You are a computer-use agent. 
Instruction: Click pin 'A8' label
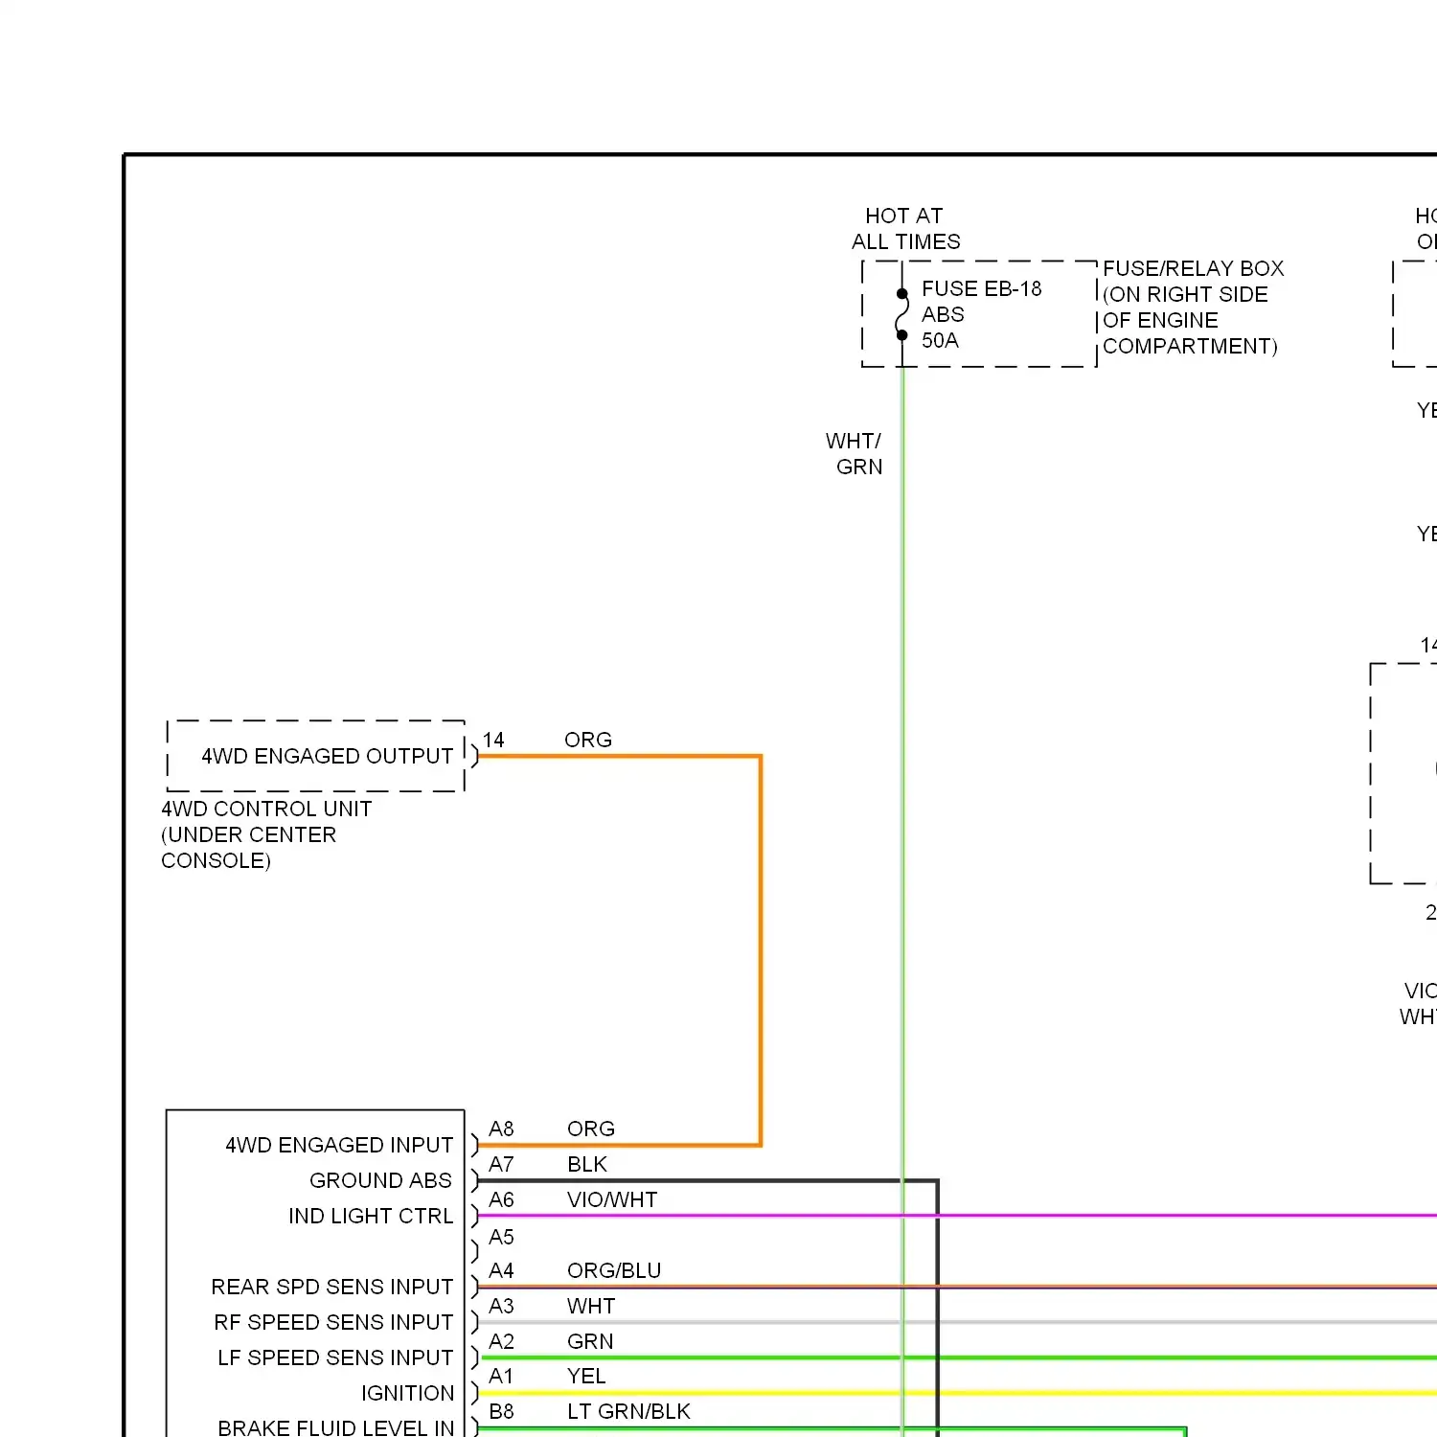coord(501,1129)
